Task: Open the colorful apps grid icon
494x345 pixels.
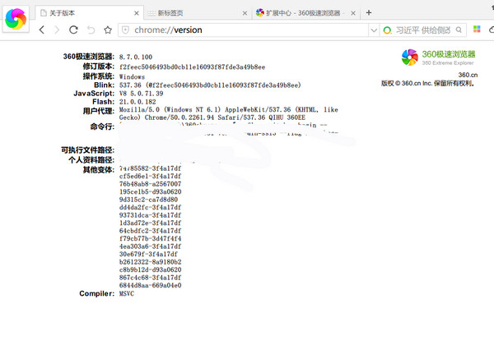Action: click(x=477, y=30)
